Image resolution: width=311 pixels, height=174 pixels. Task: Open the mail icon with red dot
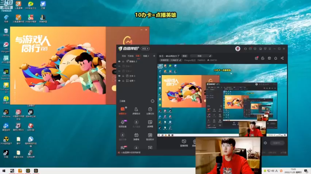[x=250, y=49]
